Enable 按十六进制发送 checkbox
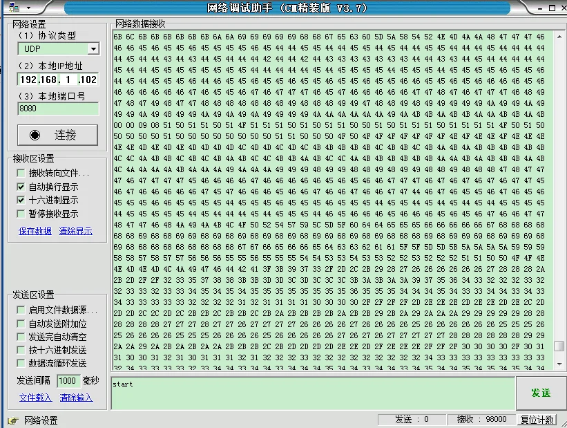The image size is (567, 428). (21, 350)
